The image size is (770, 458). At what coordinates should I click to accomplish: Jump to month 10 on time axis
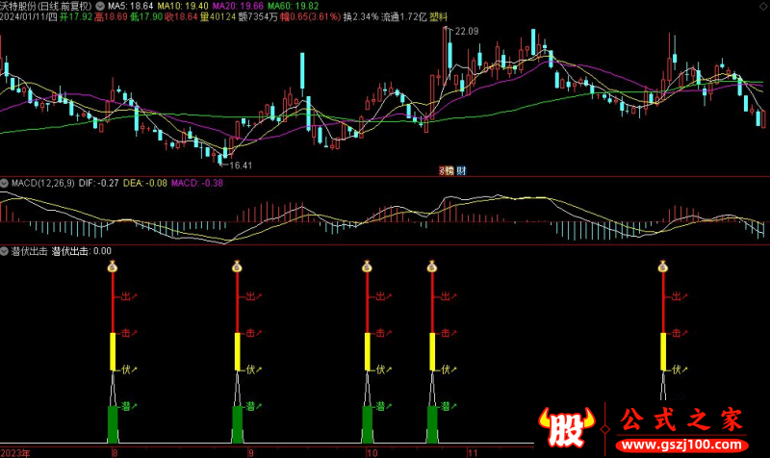[x=372, y=453]
